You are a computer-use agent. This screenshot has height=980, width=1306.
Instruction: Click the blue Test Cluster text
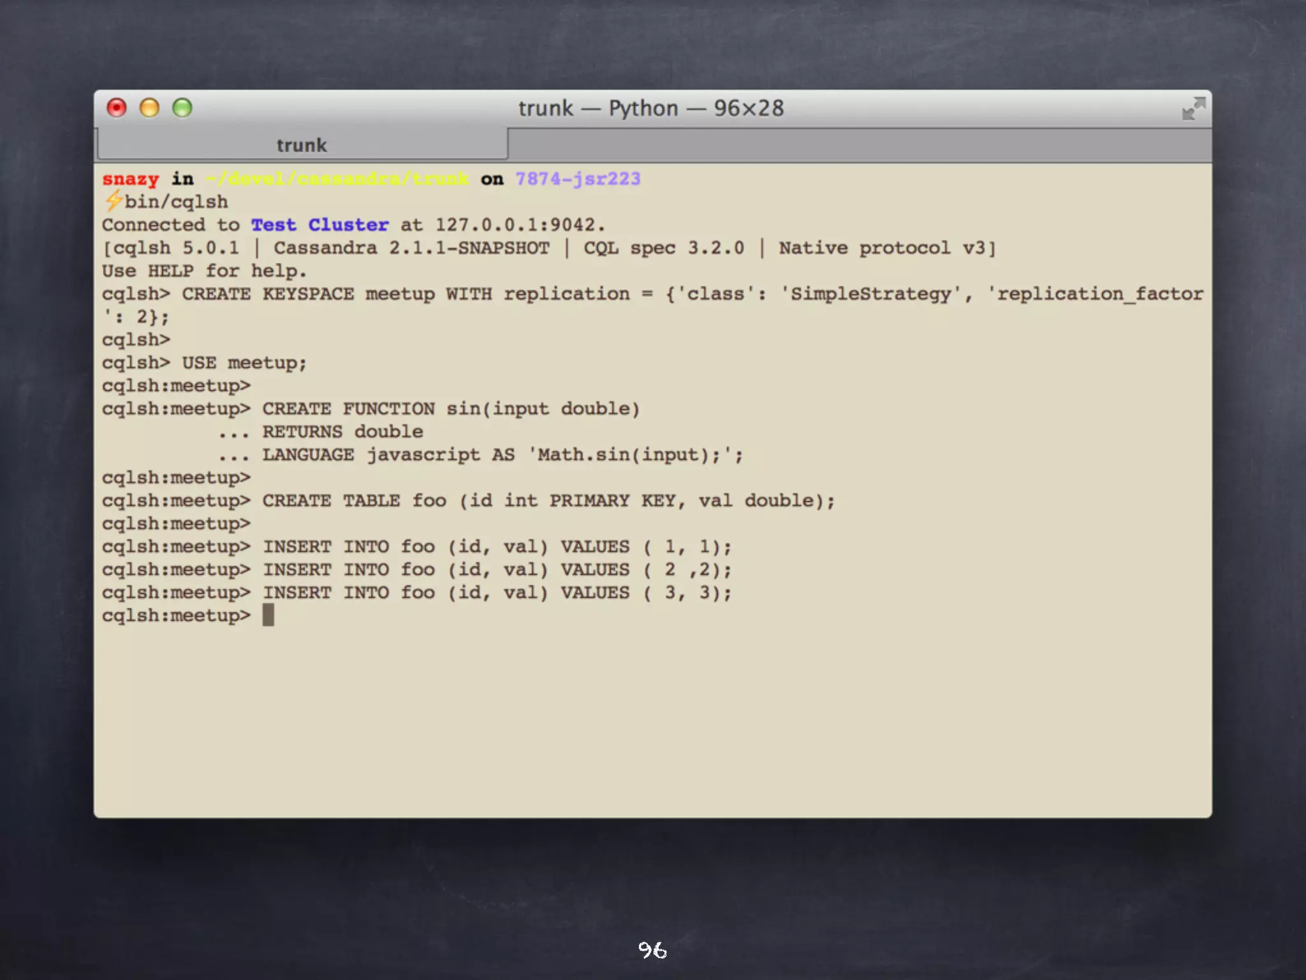[319, 225]
